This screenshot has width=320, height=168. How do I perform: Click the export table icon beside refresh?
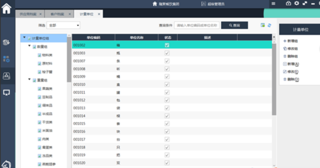tap(262, 25)
